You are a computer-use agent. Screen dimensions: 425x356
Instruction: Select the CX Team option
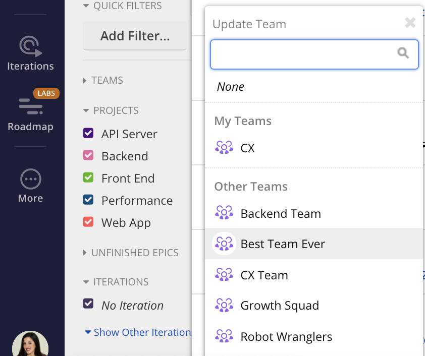pos(313,275)
